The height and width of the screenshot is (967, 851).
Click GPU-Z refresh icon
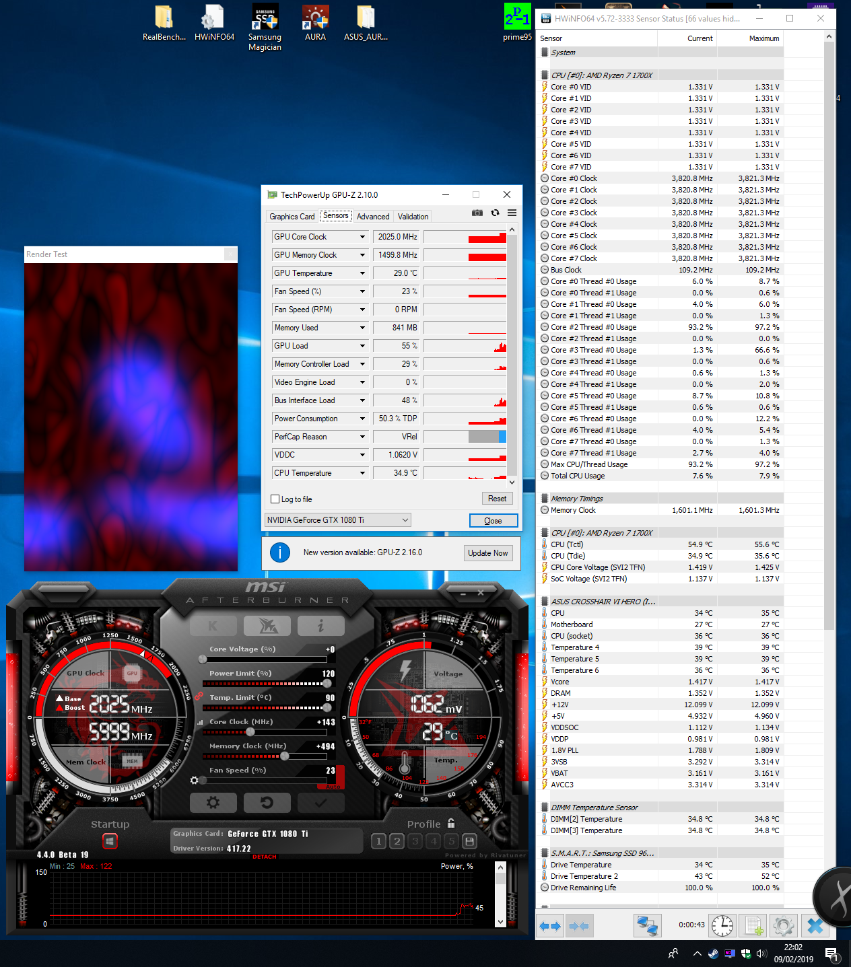[495, 213]
